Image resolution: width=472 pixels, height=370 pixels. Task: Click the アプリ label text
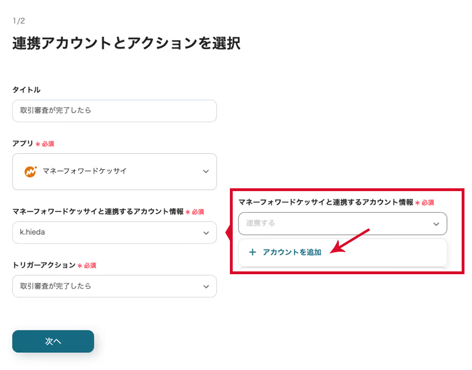[x=23, y=143]
